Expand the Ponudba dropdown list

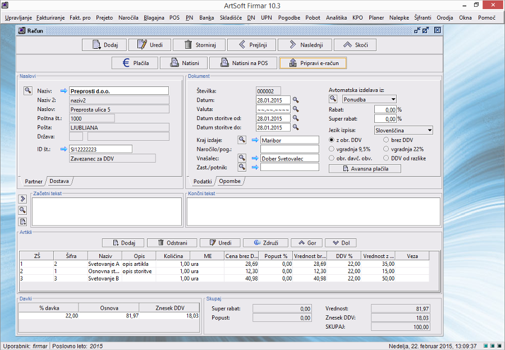393,99
